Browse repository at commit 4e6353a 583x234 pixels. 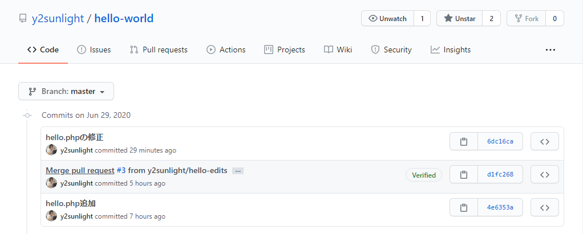[544, 208]
